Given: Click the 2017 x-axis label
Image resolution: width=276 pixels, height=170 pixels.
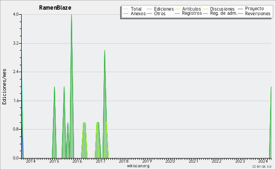Looking at the screenshot, I should [x=100, y=161].
